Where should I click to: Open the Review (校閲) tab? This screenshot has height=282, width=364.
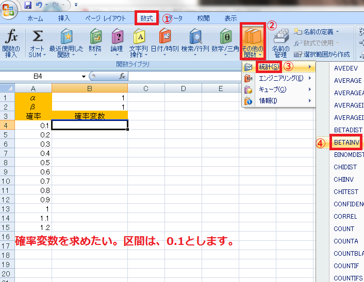pos(203,18)
